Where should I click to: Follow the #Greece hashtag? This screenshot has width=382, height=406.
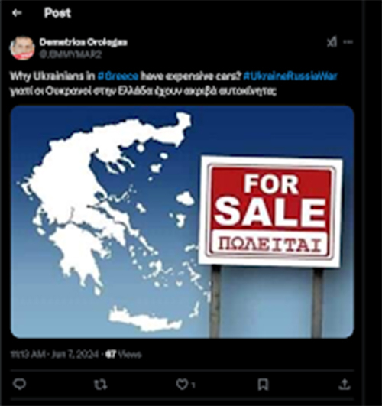[x=118, y=76]
